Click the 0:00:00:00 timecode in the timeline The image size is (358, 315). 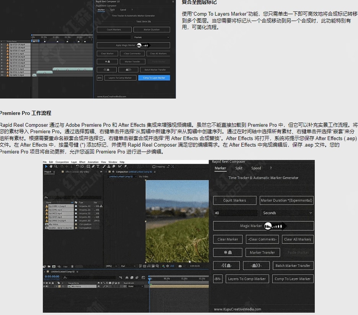(52, 276)
